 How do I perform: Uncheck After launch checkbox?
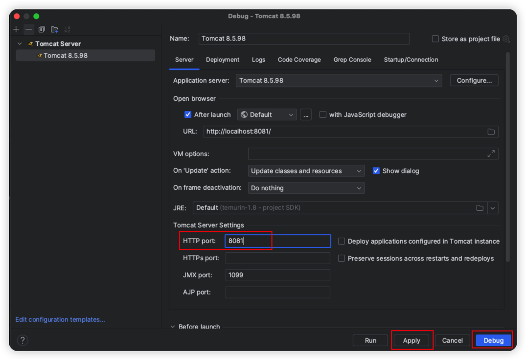[188, 114]
